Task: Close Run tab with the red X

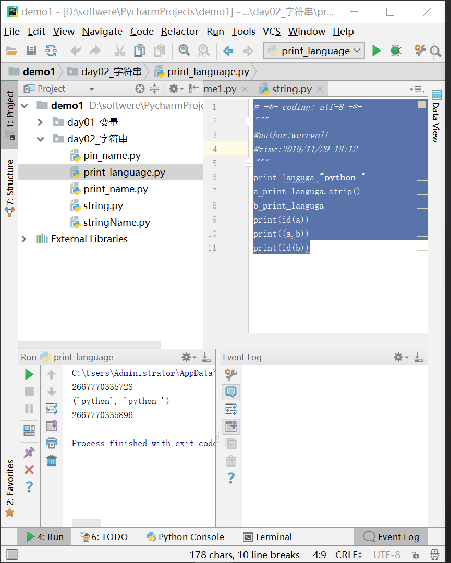Action: pos(29,470)
